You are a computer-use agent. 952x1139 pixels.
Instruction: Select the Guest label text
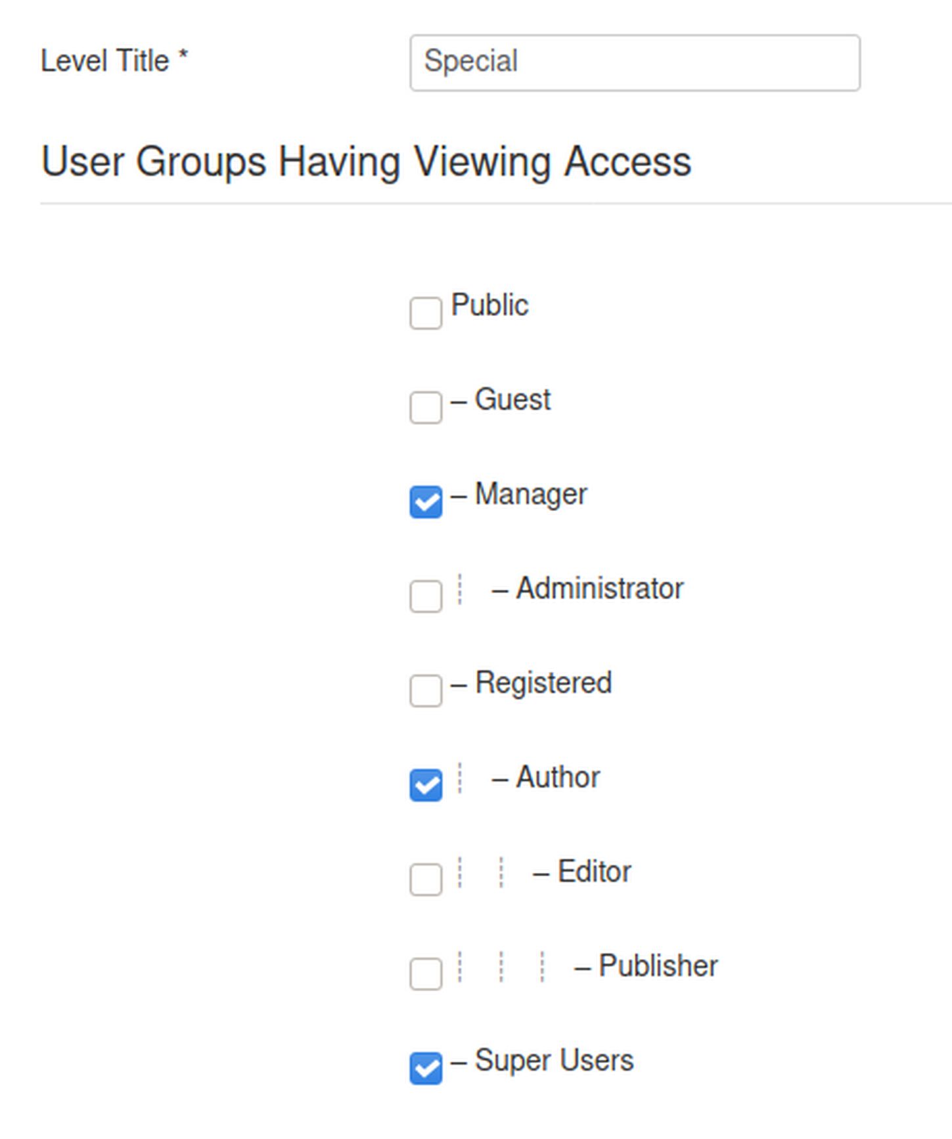(512, 400)
